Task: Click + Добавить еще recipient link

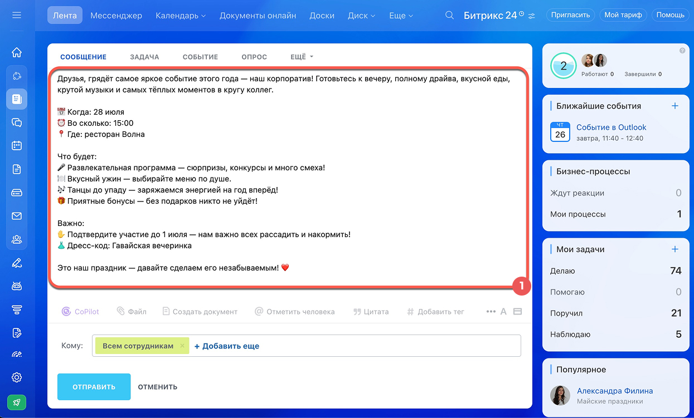Action: (227, 346)
